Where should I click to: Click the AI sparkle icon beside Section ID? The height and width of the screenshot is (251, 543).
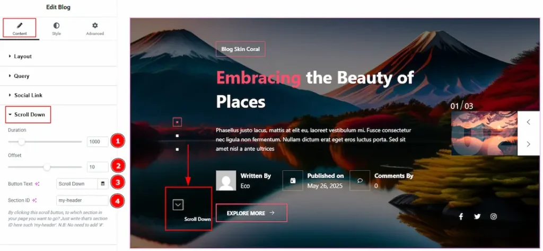coord(34,200)
